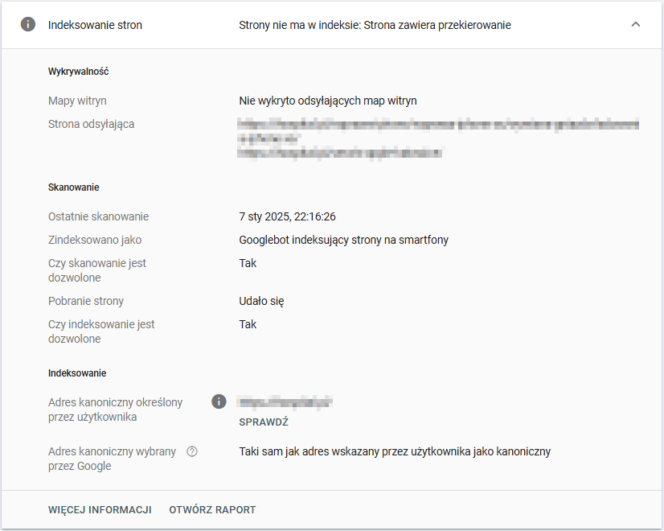Viewport: 664px width, 531px height.
Task: Select the last crawl date 7 sty 2025
Action: tap(287, 216)
